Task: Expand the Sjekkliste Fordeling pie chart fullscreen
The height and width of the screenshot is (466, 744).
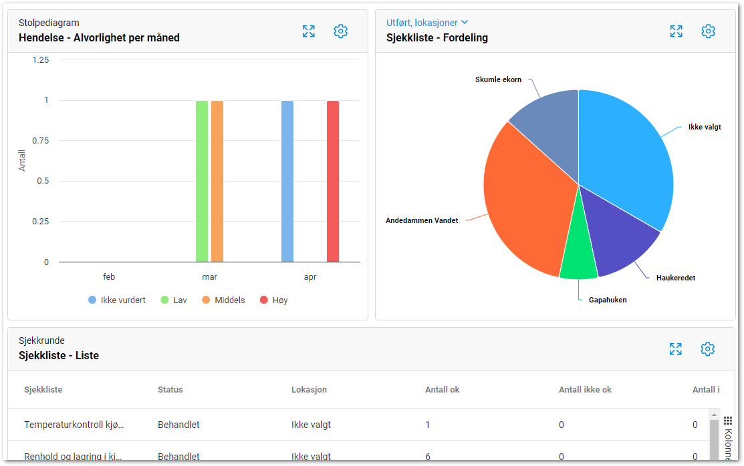Action: point(676,31)
